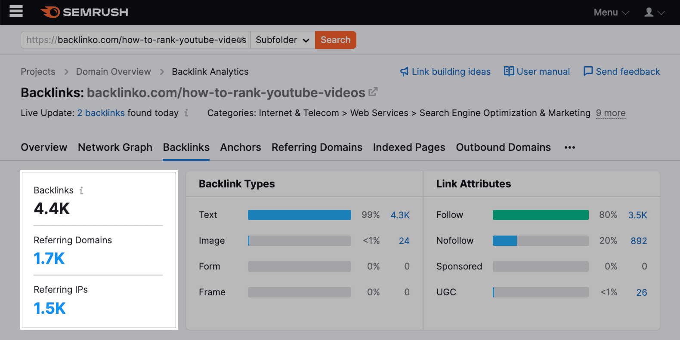Show info icon next to Live Update
This screenshot has width=680, height=340.
coord(186,113)
